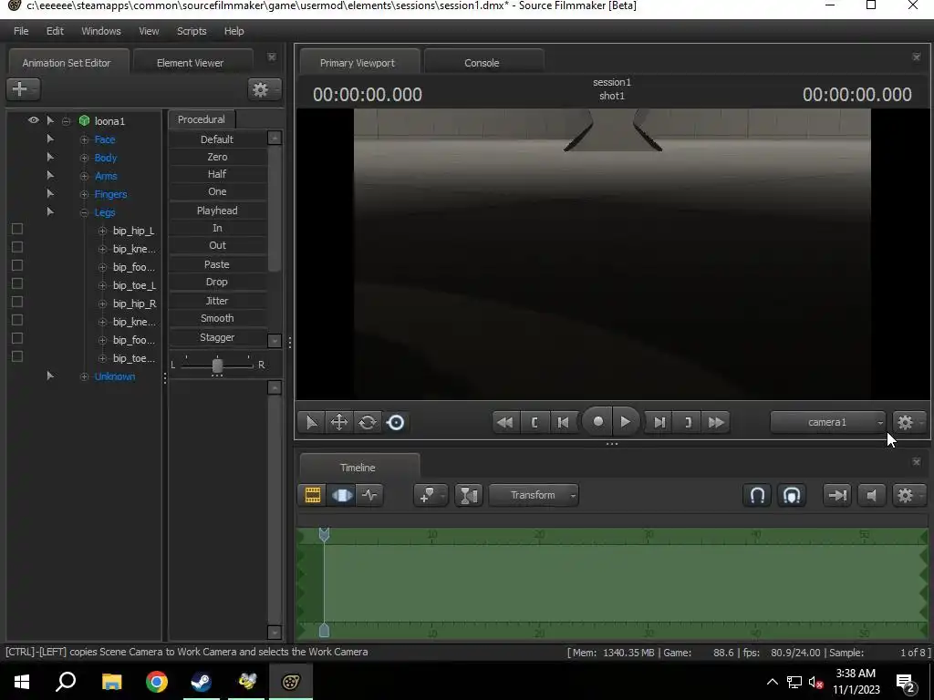
Task: Click the timeline time-scale hourglass icon
Action: [x=469, y=495]
